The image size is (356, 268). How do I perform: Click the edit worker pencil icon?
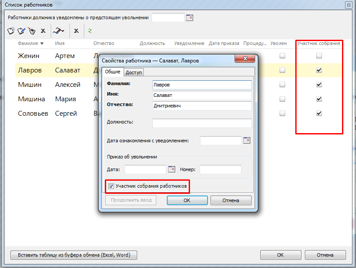coord(21,31)
